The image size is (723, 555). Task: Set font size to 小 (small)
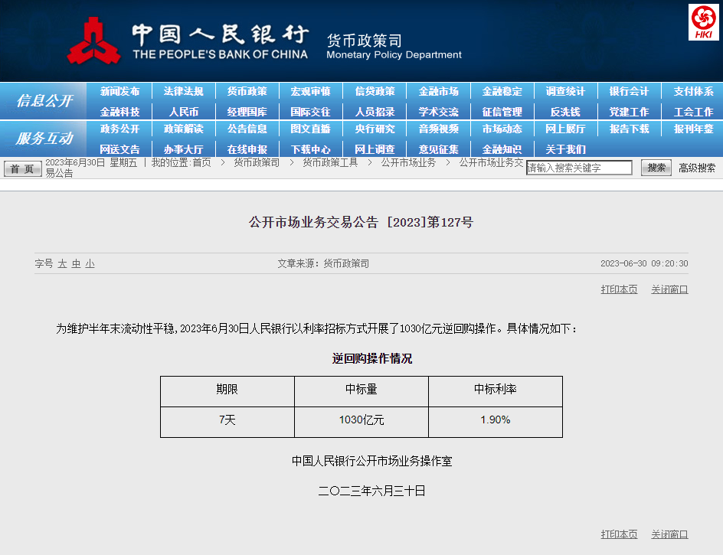(x=90, y=263)
